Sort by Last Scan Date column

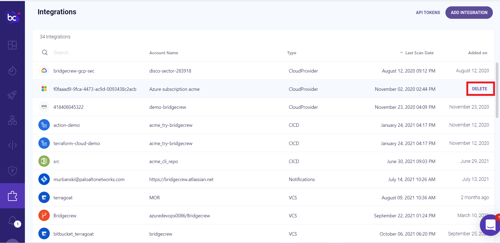419,53
